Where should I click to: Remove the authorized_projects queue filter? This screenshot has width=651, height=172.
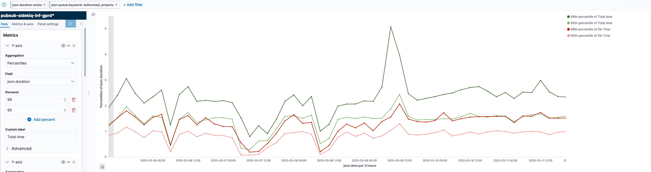click(x=116, y=5)
